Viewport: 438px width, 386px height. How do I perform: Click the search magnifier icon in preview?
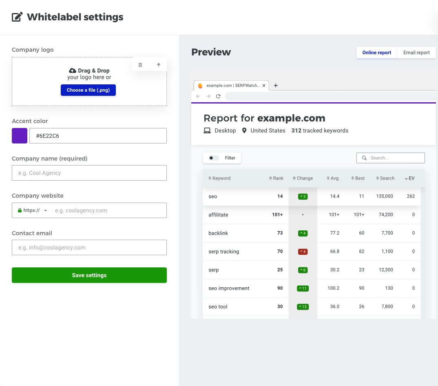coord(364,158)
